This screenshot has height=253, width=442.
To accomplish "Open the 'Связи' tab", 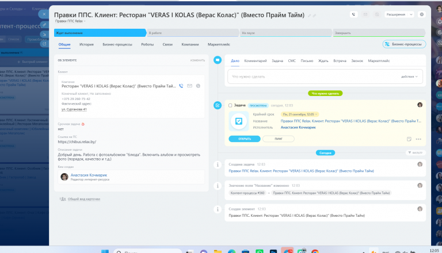I will point(167,44).
